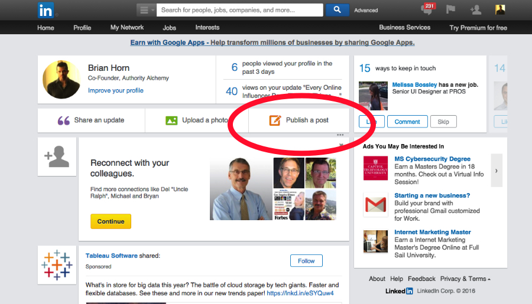Go to Home menu item

click(46, 28)
